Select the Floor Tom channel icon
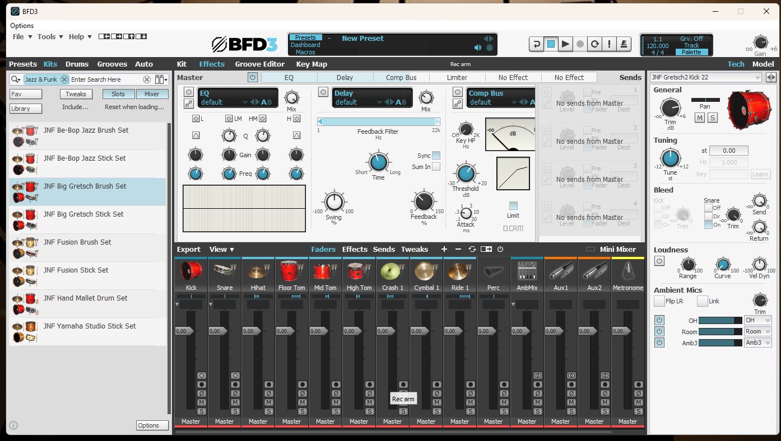The image size is (781, 441). [x=292, y=272]
